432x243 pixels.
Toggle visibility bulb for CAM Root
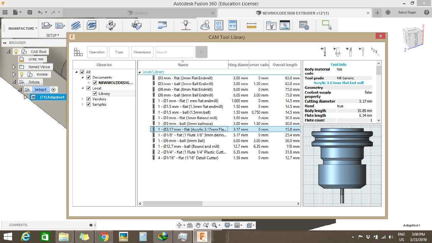tap(16, 52)
